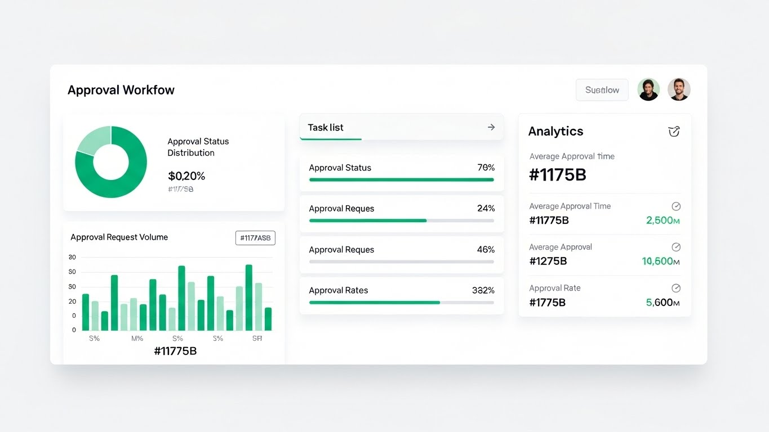Select the Approval Workfow heading
The width and height of the screenshot is (769, 432).
121,89
